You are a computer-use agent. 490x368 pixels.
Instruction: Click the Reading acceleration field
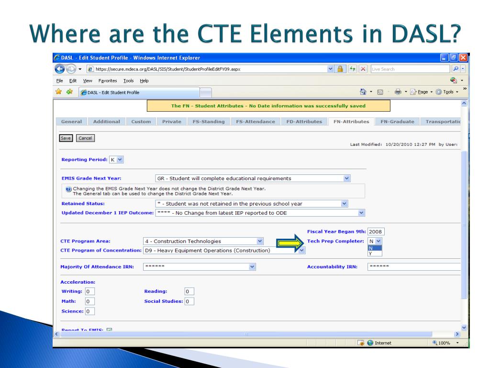tap(189, 291)
